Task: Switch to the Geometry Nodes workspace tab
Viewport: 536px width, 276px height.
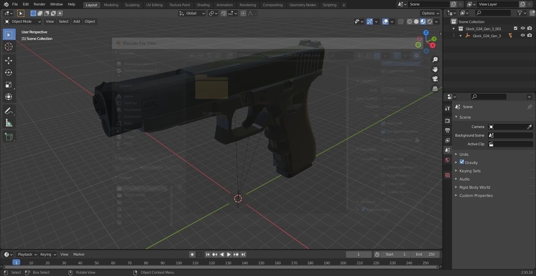Action: (x=303, y=5)
